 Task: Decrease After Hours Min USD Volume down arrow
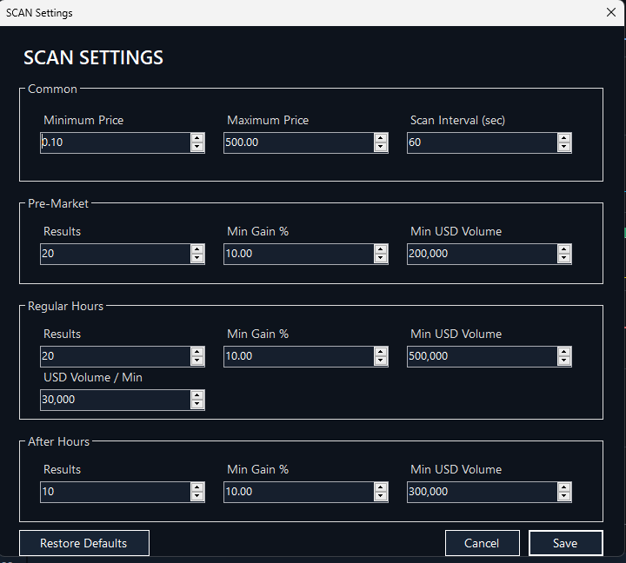[x=563, y=497]
